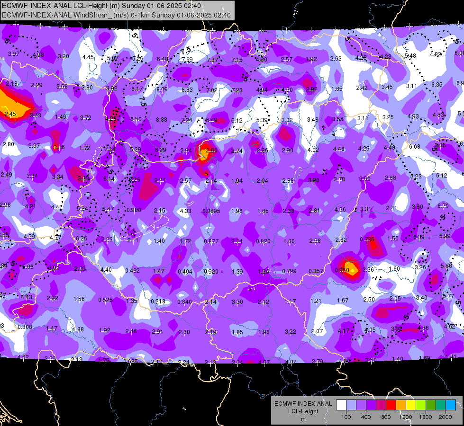This screenshot has width=464, height=426.
Task: Click the WindShear_ (m/s) 0-1km header line
Action: [x=116, y=15]
